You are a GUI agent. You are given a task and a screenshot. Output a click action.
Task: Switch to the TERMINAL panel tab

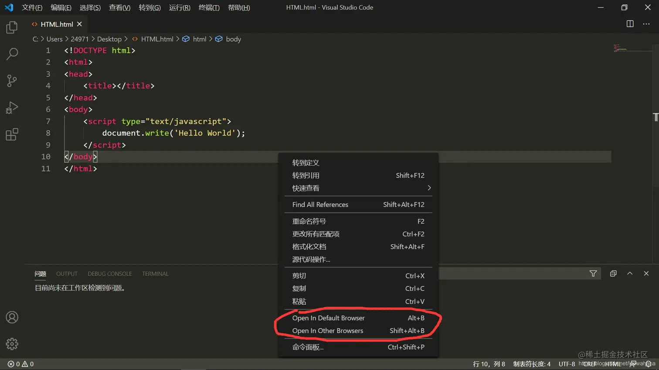155,274
